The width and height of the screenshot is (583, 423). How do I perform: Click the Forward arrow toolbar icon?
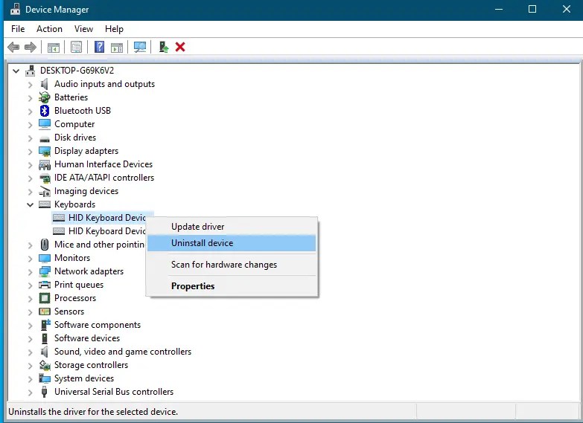tap(30, 47)
